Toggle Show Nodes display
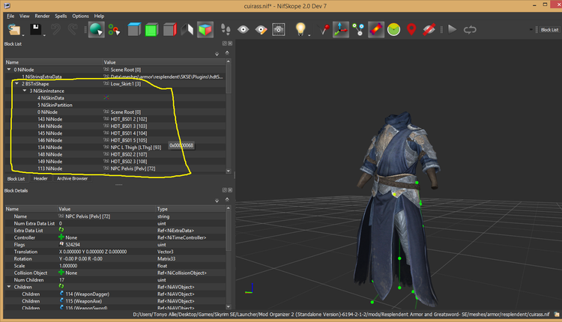Viewport: 562px width, 322px height. pyautogui.click(x=358, y=30)
